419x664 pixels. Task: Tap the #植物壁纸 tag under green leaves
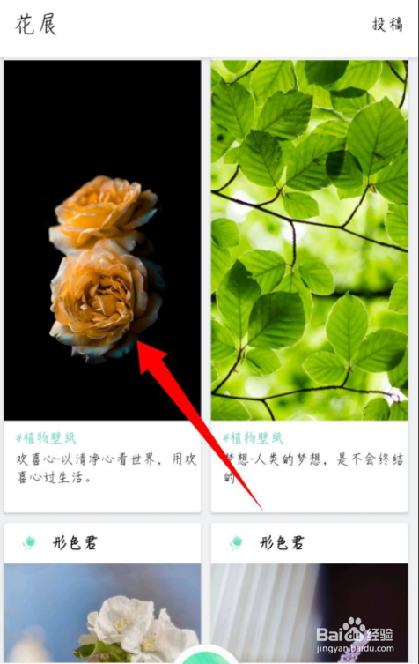253,438
